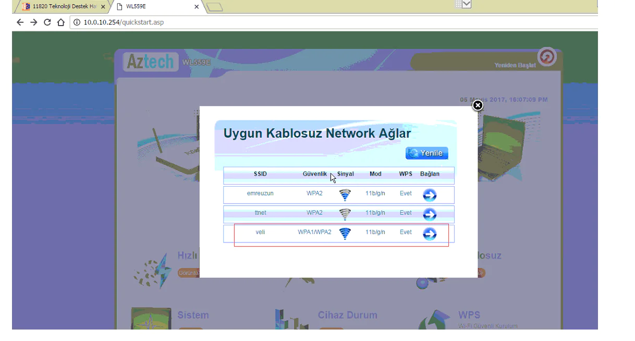Click the Yeniden Başlat restart icon
635x341 pixels.
(x=547, y=56)
